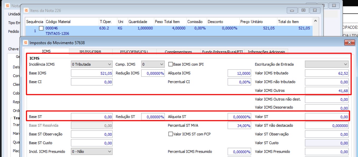
Task: Click the Percentual ST MVA field showing 34,00%
Action: click(x=239, y=125)
